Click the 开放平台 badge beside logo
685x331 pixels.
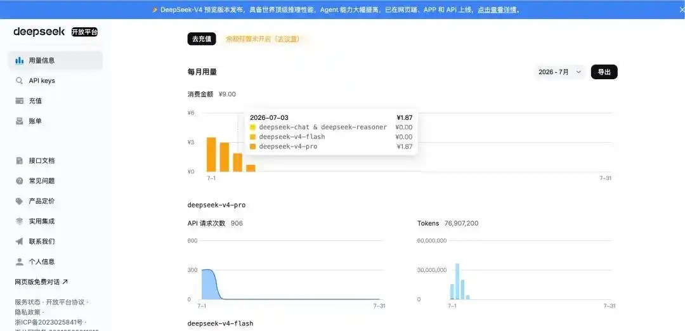[x=85, y=32]
